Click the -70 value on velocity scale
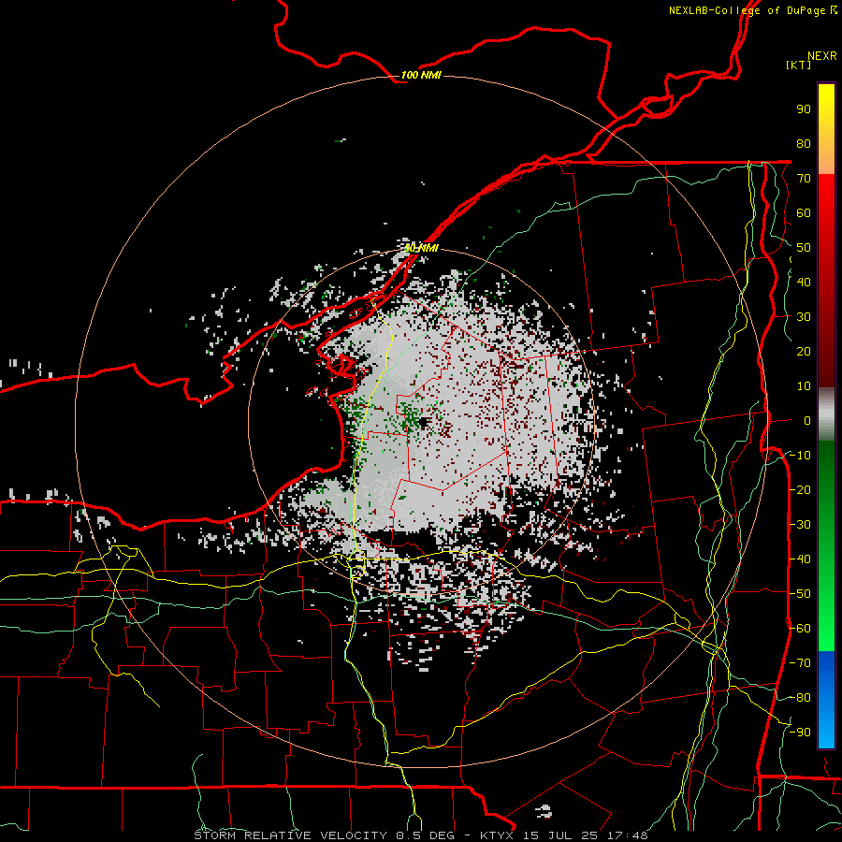842x842 pixels. 800,663
